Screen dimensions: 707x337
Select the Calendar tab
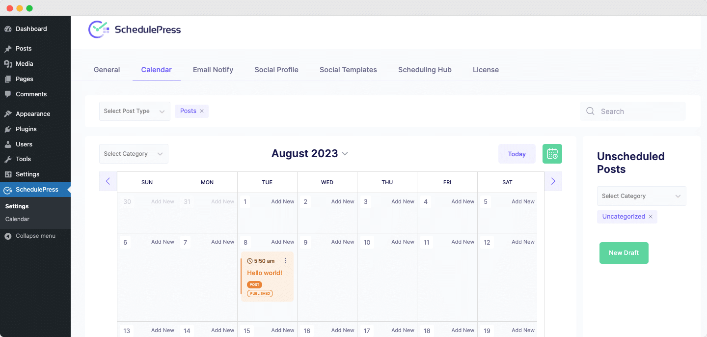pyautogui.click(x=156, y=70)
